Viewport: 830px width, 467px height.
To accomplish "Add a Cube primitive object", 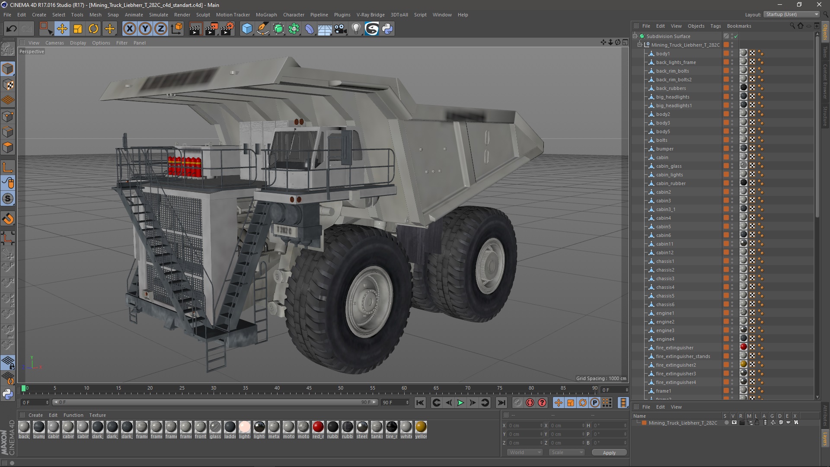I will coord(247,29).
